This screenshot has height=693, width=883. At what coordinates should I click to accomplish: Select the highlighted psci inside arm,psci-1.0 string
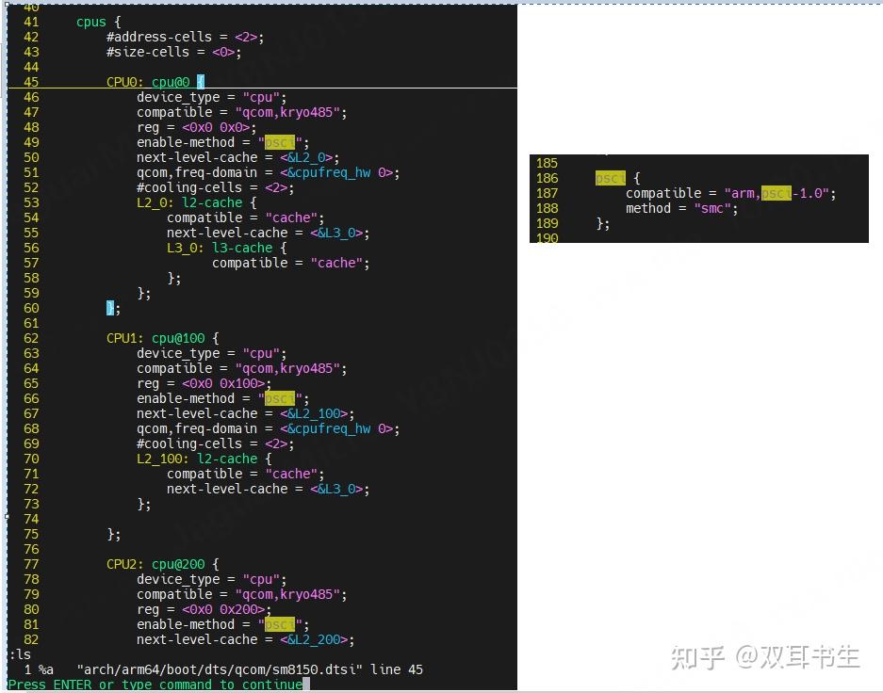tap(774, 192)
